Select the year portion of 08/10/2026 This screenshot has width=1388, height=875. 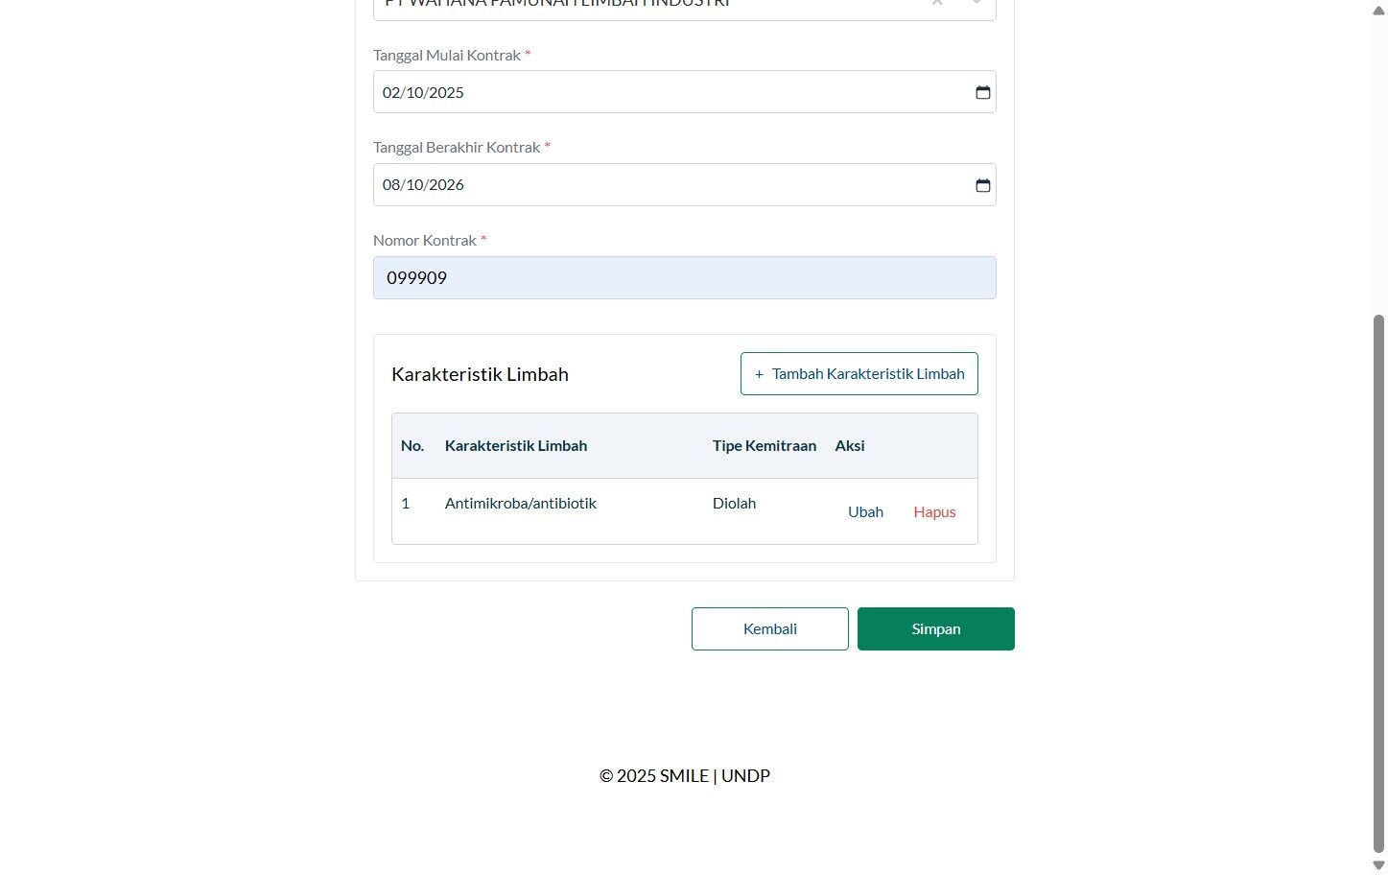446,185
